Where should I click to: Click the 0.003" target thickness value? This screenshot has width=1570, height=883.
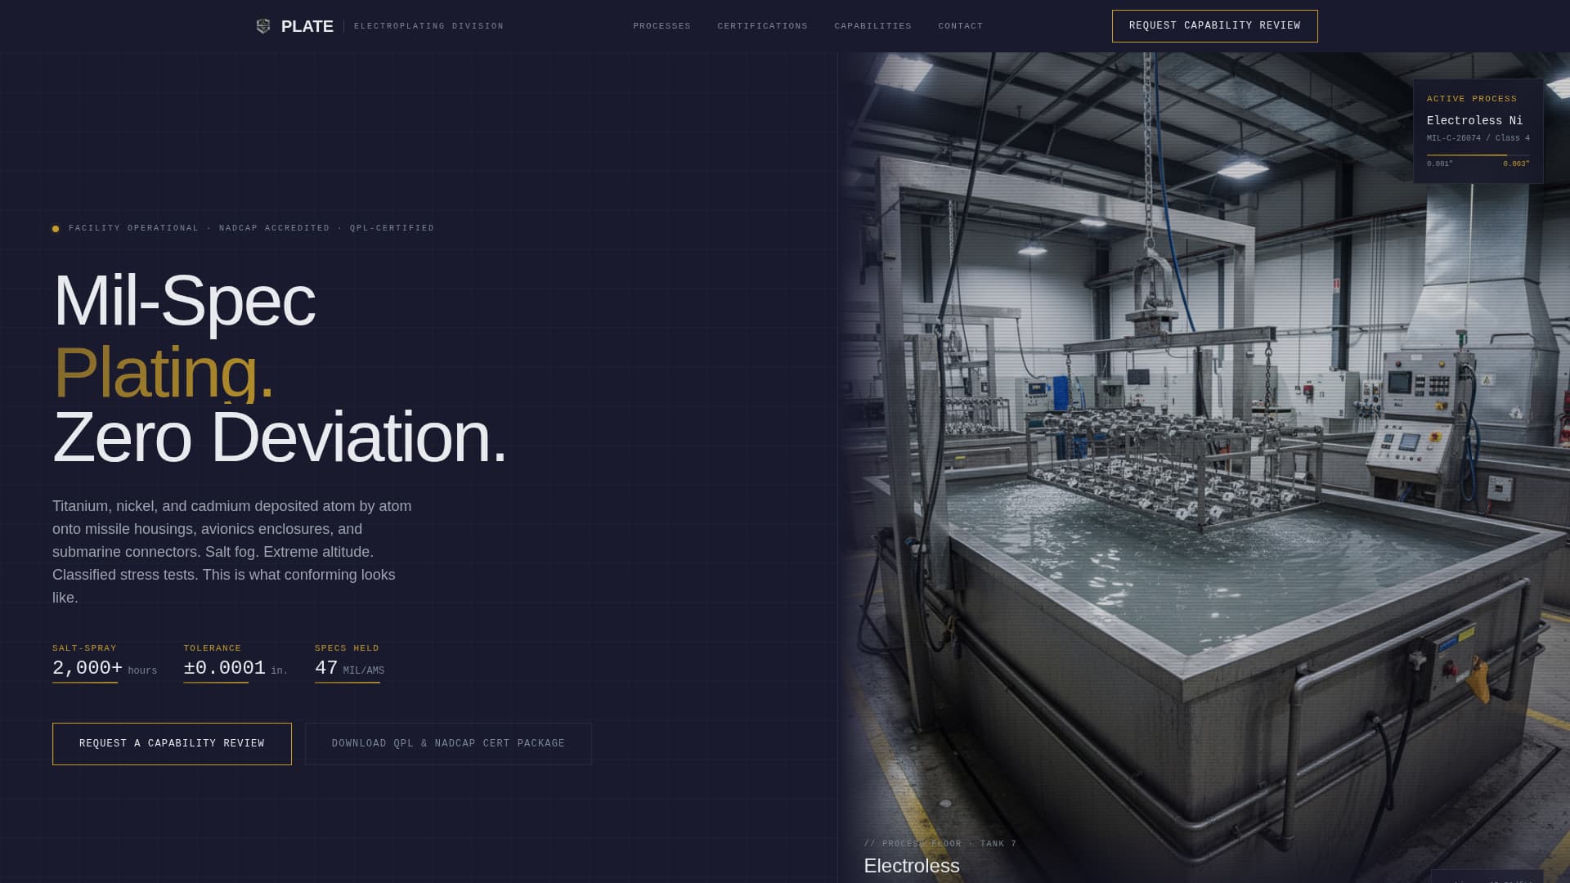pyautogui.click(x=1518, y=164)
